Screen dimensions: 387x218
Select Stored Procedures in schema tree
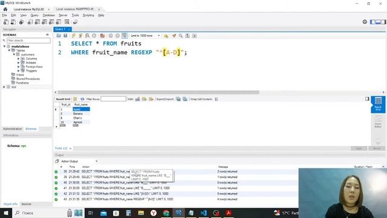coord(28,79)
